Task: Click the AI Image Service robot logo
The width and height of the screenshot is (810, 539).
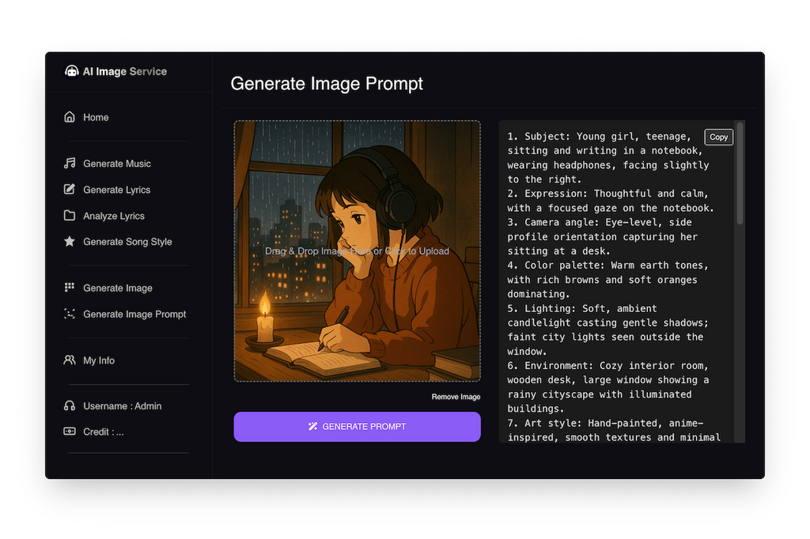Action: pyautogui.click(x=71, y=71)
